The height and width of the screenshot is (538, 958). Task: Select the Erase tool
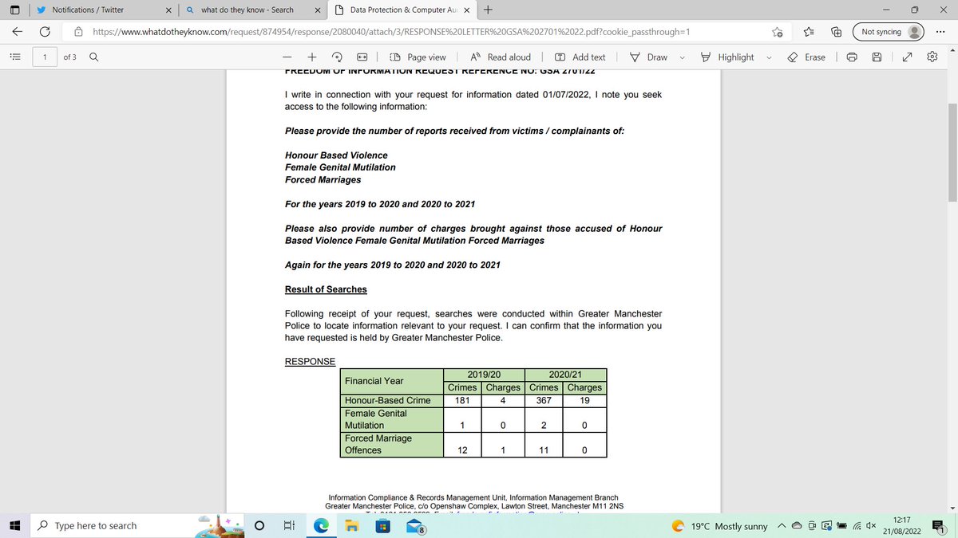pyautogui.click(x=806, y=57)
